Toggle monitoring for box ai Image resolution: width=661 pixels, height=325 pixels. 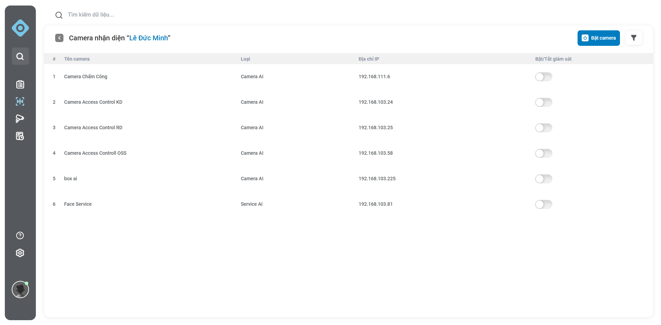coord(544,179)
